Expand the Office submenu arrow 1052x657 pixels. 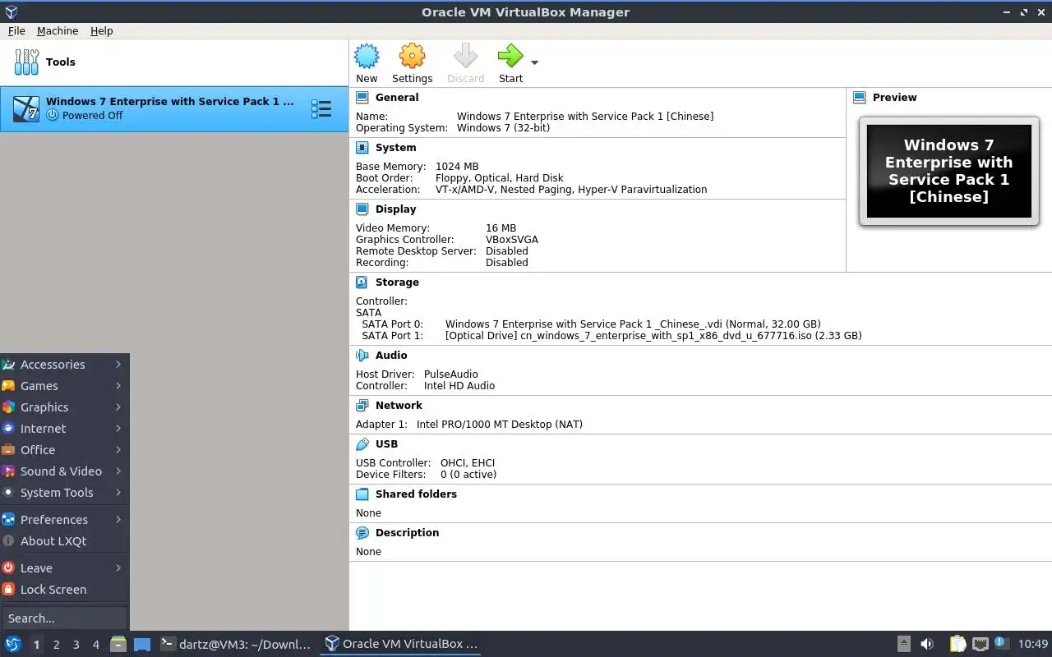[118, 449]
